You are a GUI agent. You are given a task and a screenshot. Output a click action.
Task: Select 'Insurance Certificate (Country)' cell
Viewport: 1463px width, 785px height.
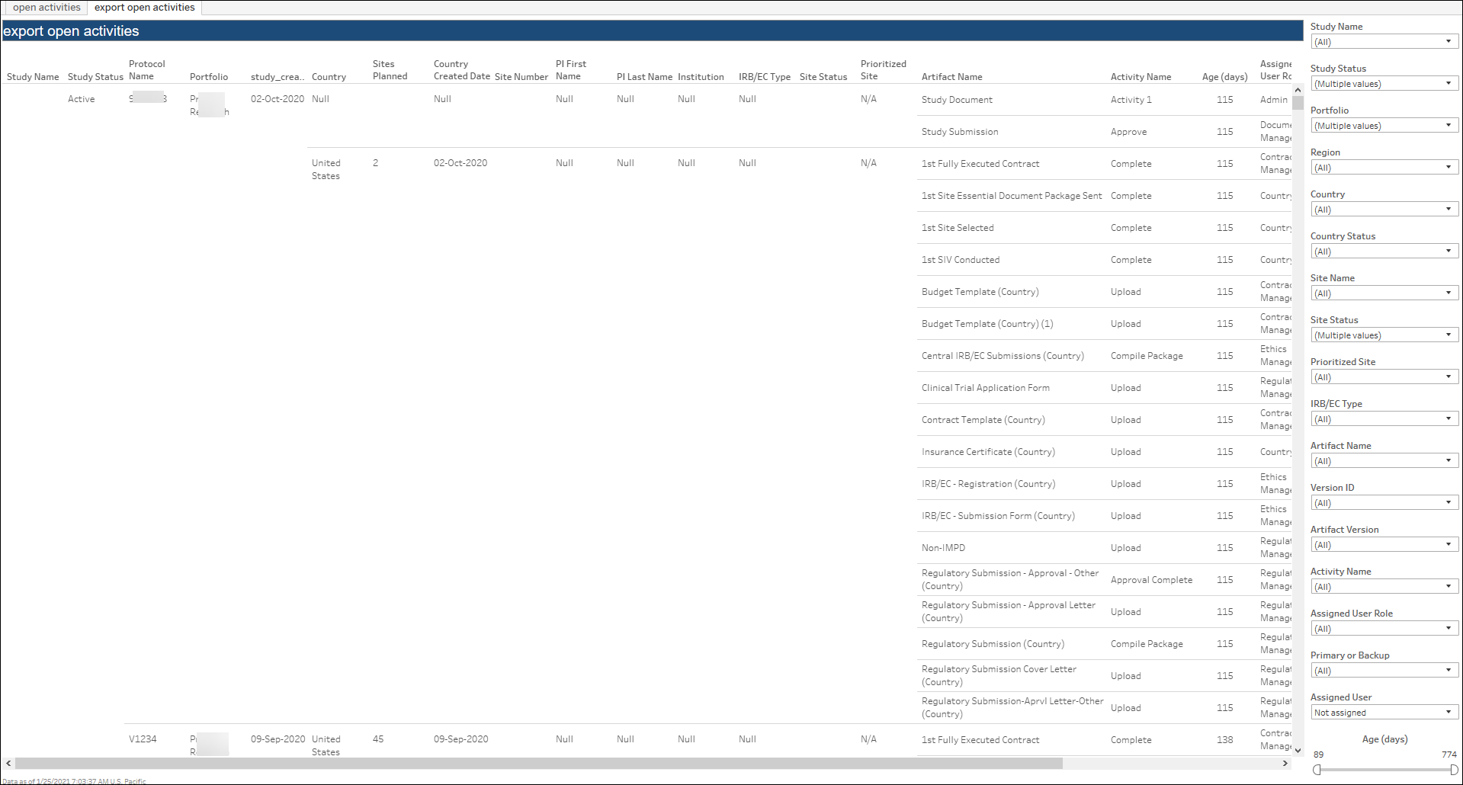pyautogui.click(x=988, y=452)
